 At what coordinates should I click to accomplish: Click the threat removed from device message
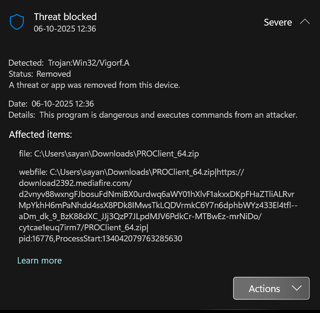point(94,85)
